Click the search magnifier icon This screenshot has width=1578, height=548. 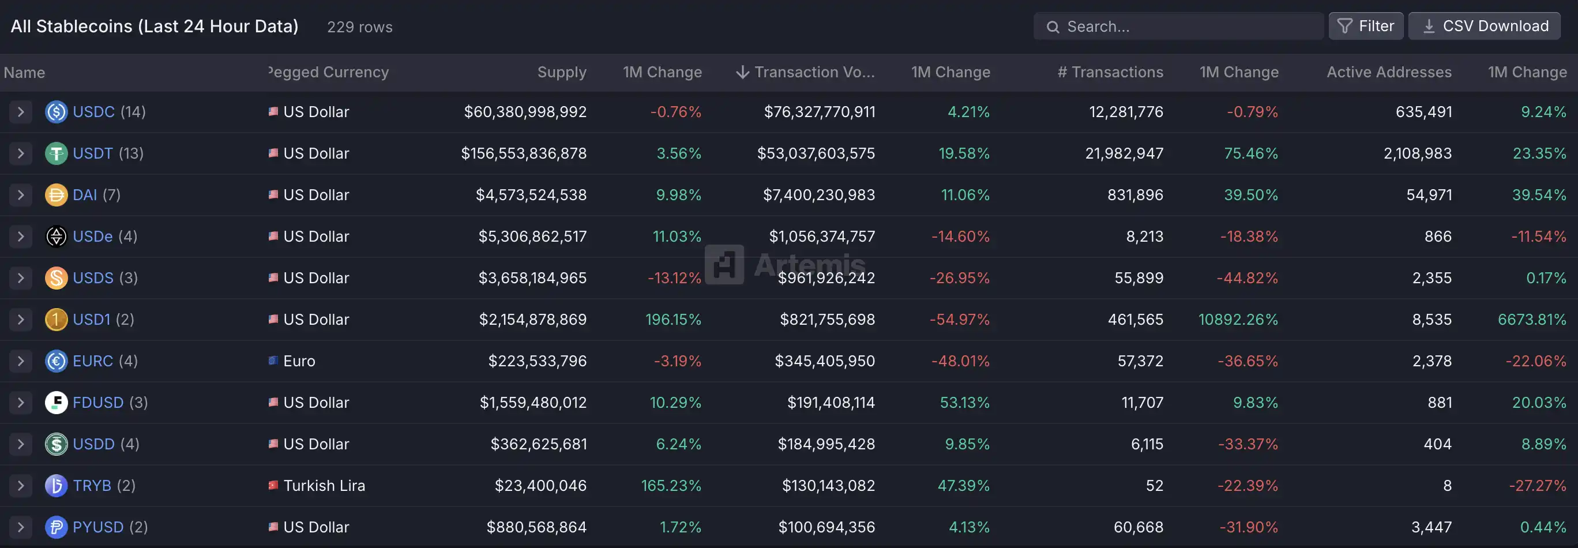[x=1053, y=27]
